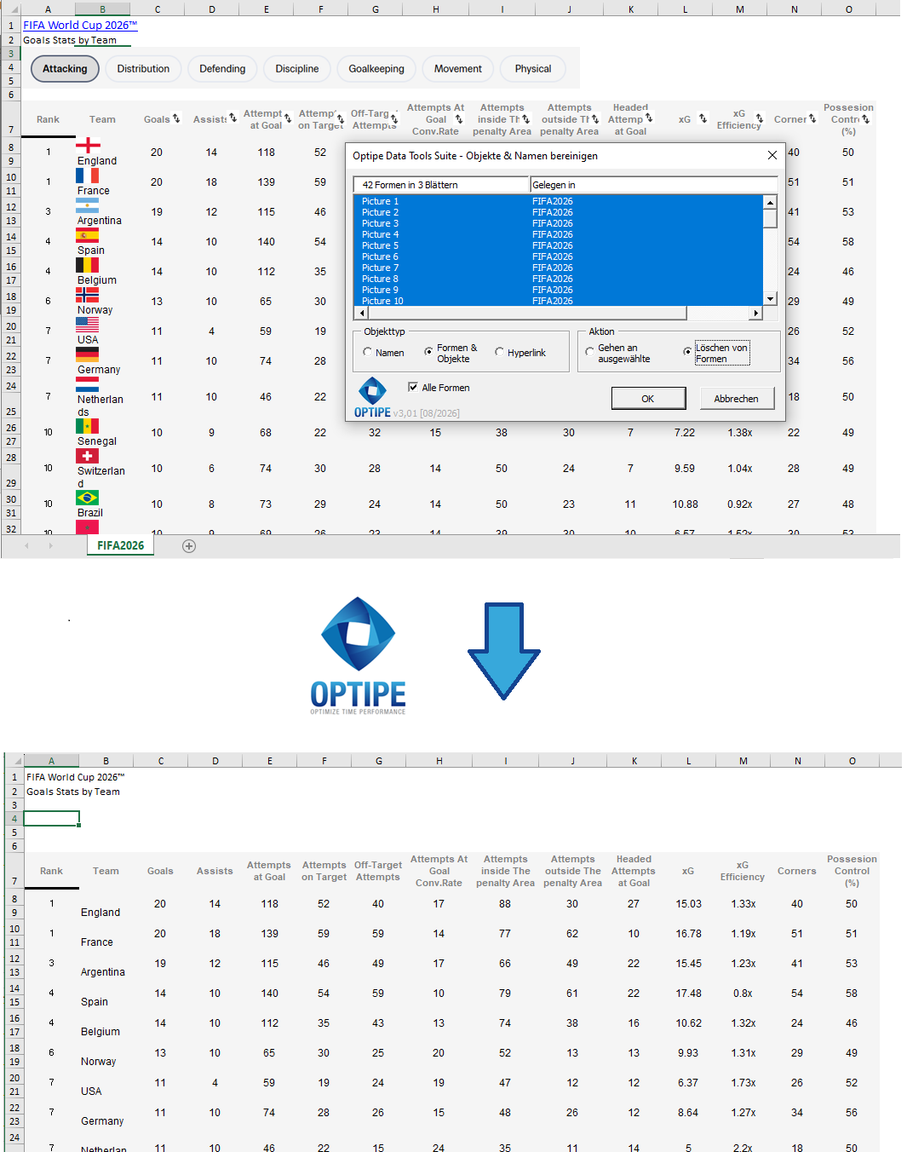The width and height of the screenshot is (907, 1152).
Task: Click selected cell A4 in bottom spreadsheet
Action: (x=52, y=819)
